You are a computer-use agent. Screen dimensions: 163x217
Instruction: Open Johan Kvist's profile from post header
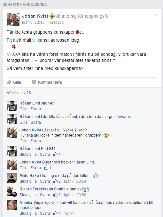pyautogui.click(x=35, y=16)
